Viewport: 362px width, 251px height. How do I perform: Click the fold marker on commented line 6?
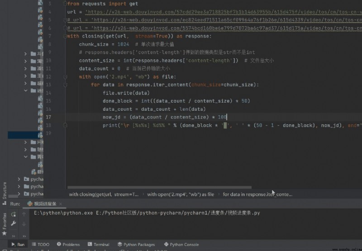65,28
